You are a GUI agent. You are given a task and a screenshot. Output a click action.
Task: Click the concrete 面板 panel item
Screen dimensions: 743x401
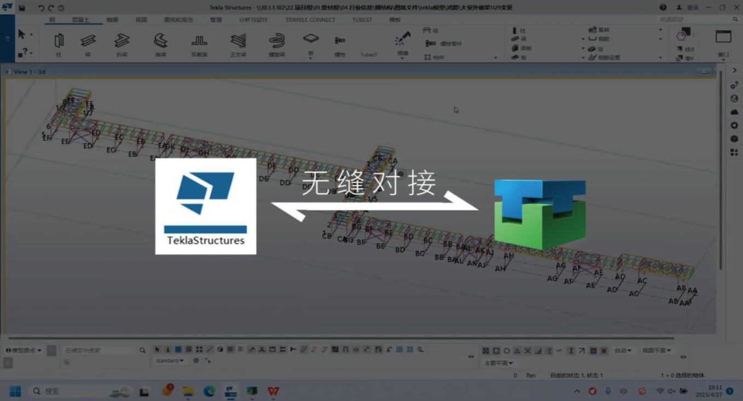coord(522,48)
